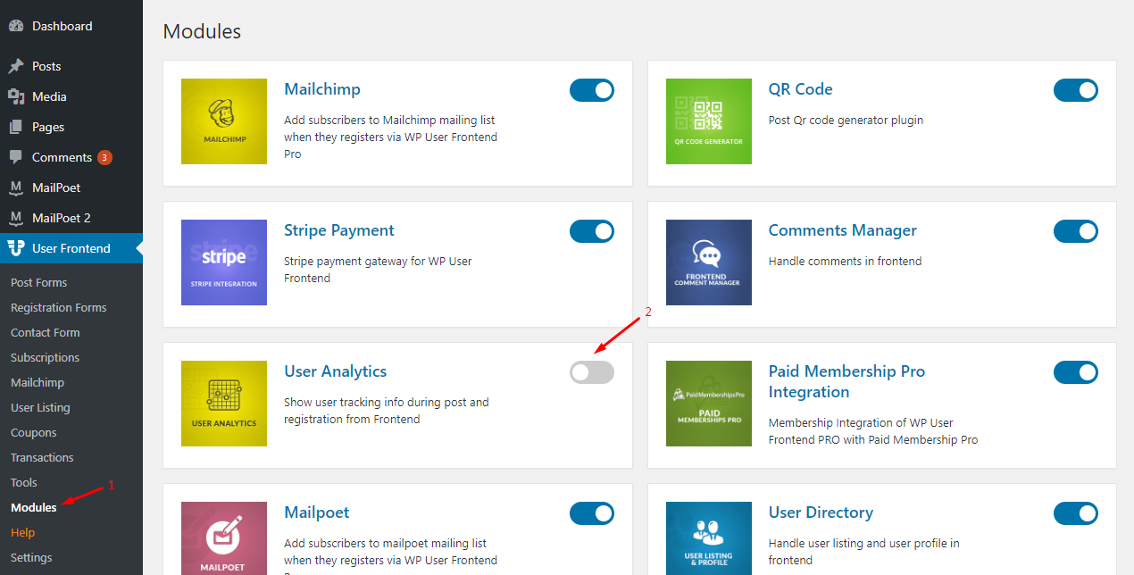Screen dimensions: 1134x575
Task: Click the Posts pushpin icon
Action: 16,66
